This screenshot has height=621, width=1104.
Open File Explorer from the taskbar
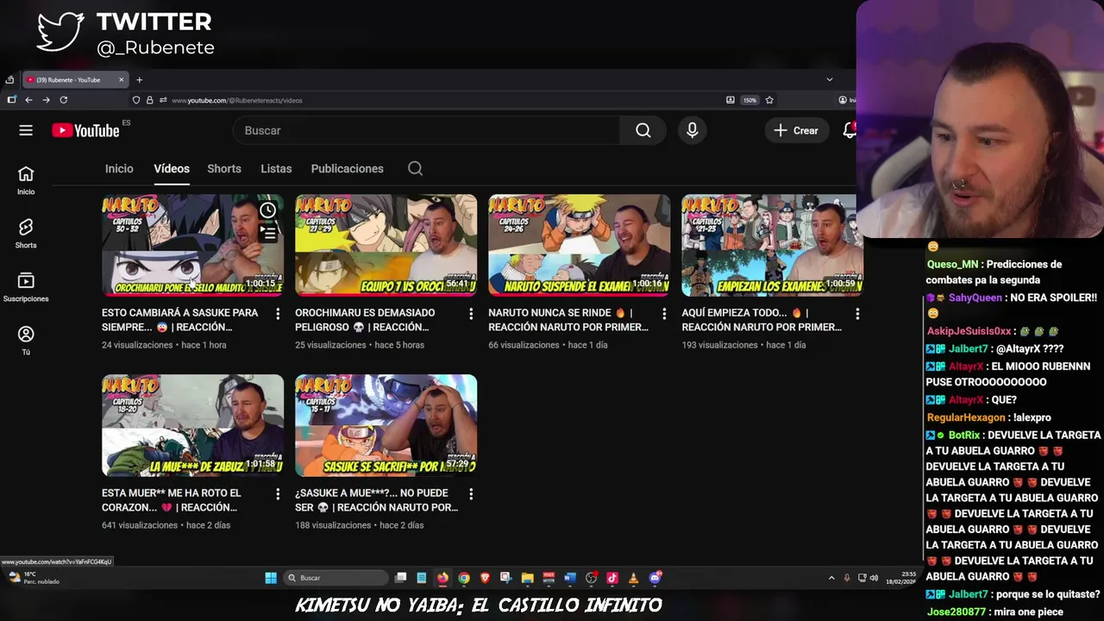coord(527,578)
